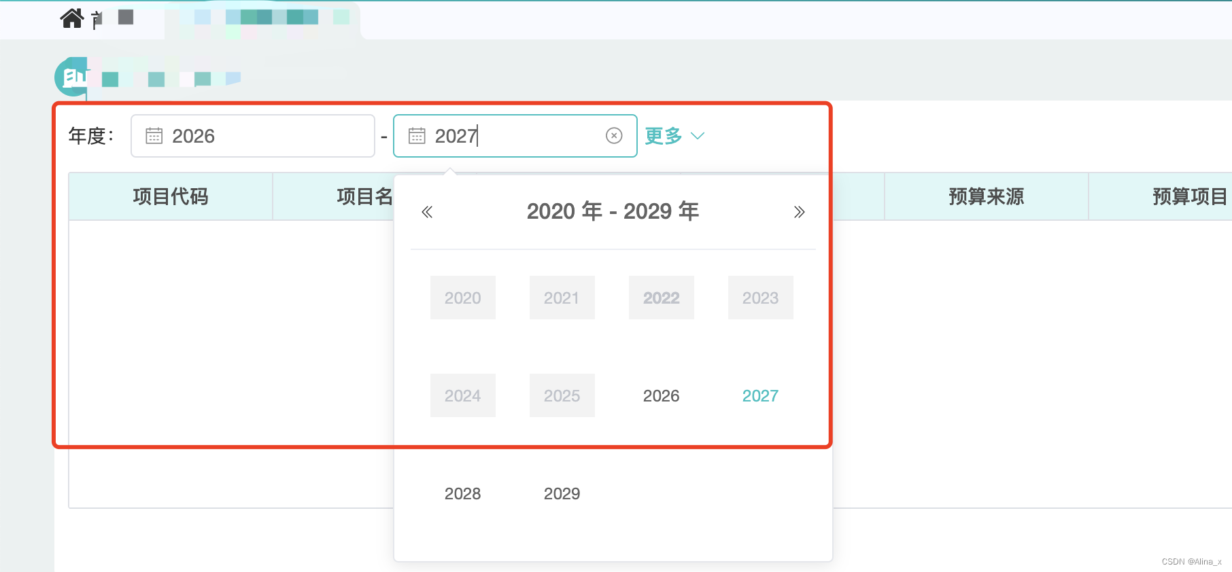The height and width of the screenshot is (572, 1232).
Task: Focus the end year field showing 2027
Action: tap(515, 136)
